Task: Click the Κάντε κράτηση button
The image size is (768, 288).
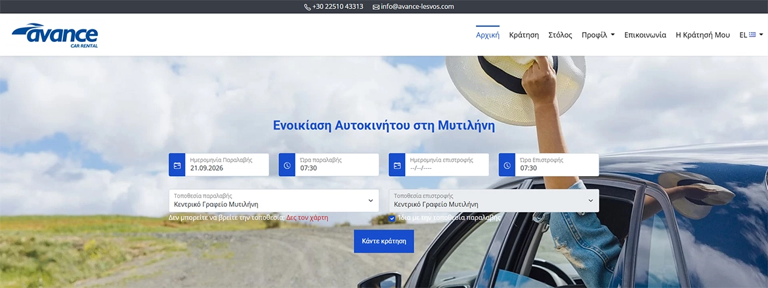Action: click(x=384, y=241)
